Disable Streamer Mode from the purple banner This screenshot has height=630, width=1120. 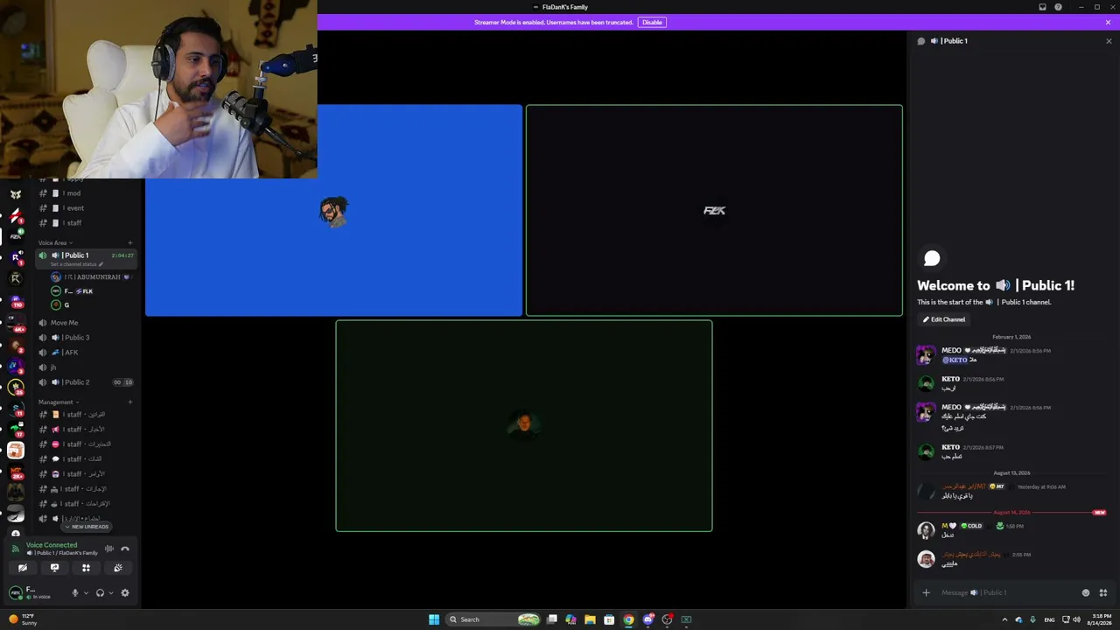tap(652, 22)
